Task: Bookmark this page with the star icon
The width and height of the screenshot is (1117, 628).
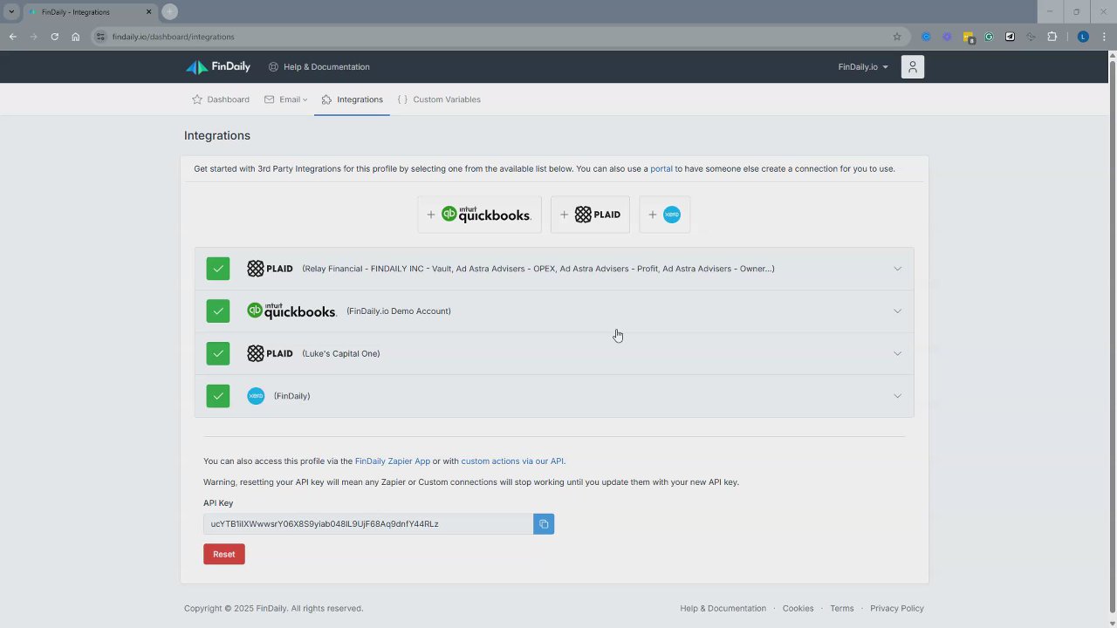Action: [x=896, y=37]
